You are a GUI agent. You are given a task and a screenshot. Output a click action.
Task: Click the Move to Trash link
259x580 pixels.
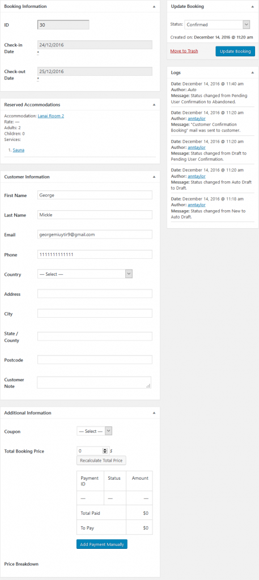[184, 51]
